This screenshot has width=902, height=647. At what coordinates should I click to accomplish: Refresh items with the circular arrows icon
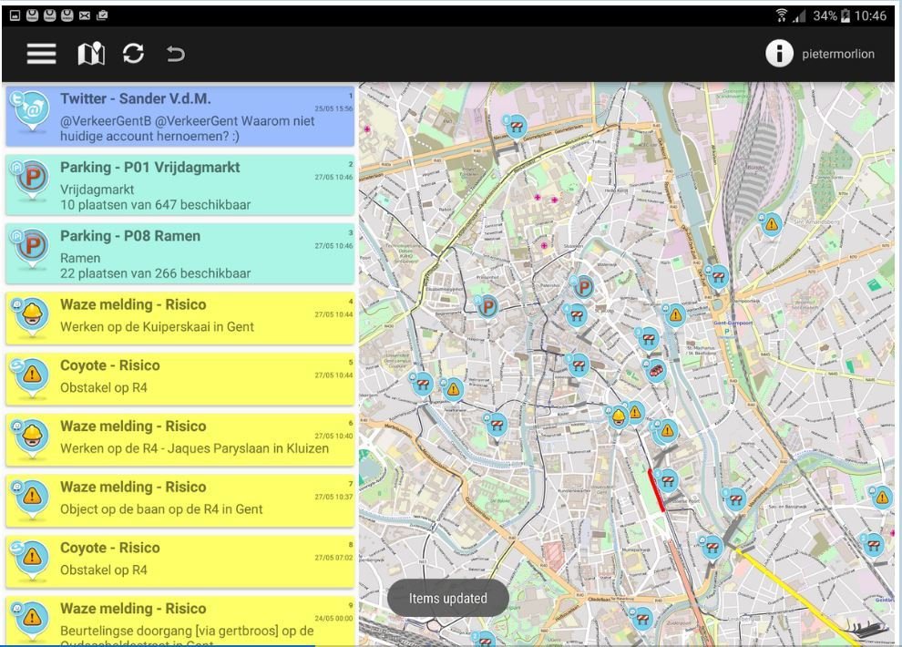(133, 54)
